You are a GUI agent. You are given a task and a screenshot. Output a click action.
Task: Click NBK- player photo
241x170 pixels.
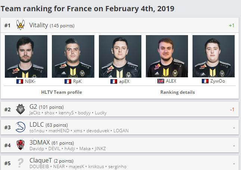[26, 56]
